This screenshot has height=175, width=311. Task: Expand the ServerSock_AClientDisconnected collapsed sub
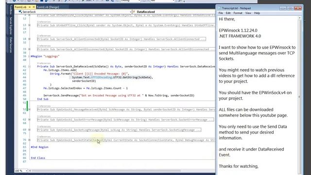[29, 49]
